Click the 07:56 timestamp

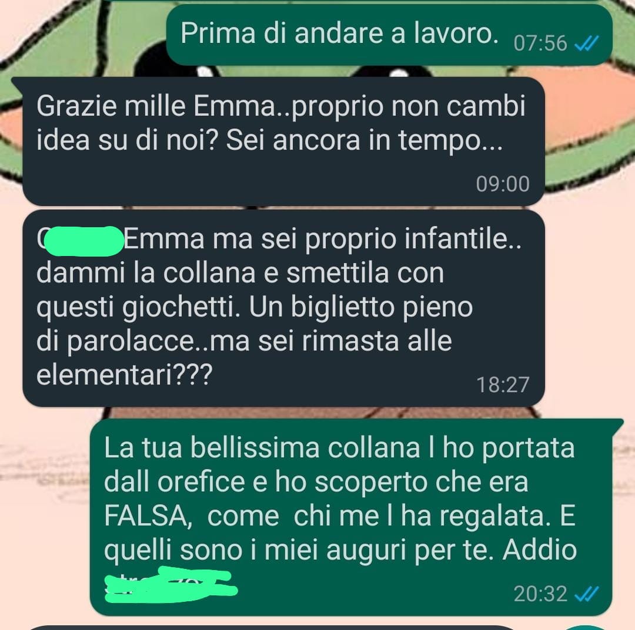click(x=540, y=43)
